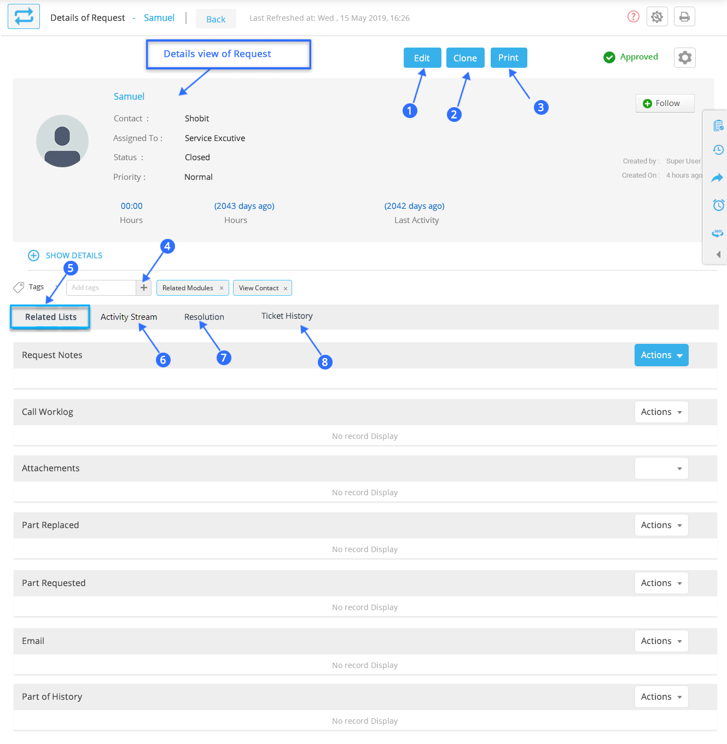This screenshot has height=744, width=727.
Task: Click the Back button
Action: click(216, 18)
